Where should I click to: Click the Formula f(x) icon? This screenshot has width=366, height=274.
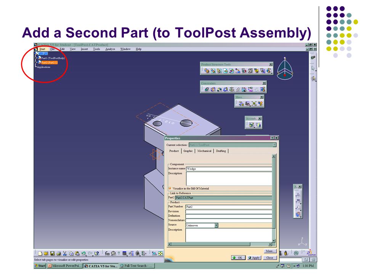click(x=107, y=253)
